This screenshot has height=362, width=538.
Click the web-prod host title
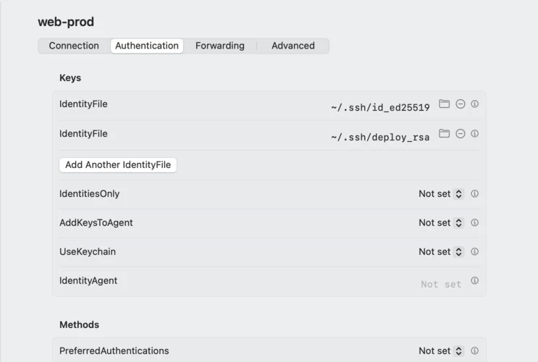click(x=66, y=22)
